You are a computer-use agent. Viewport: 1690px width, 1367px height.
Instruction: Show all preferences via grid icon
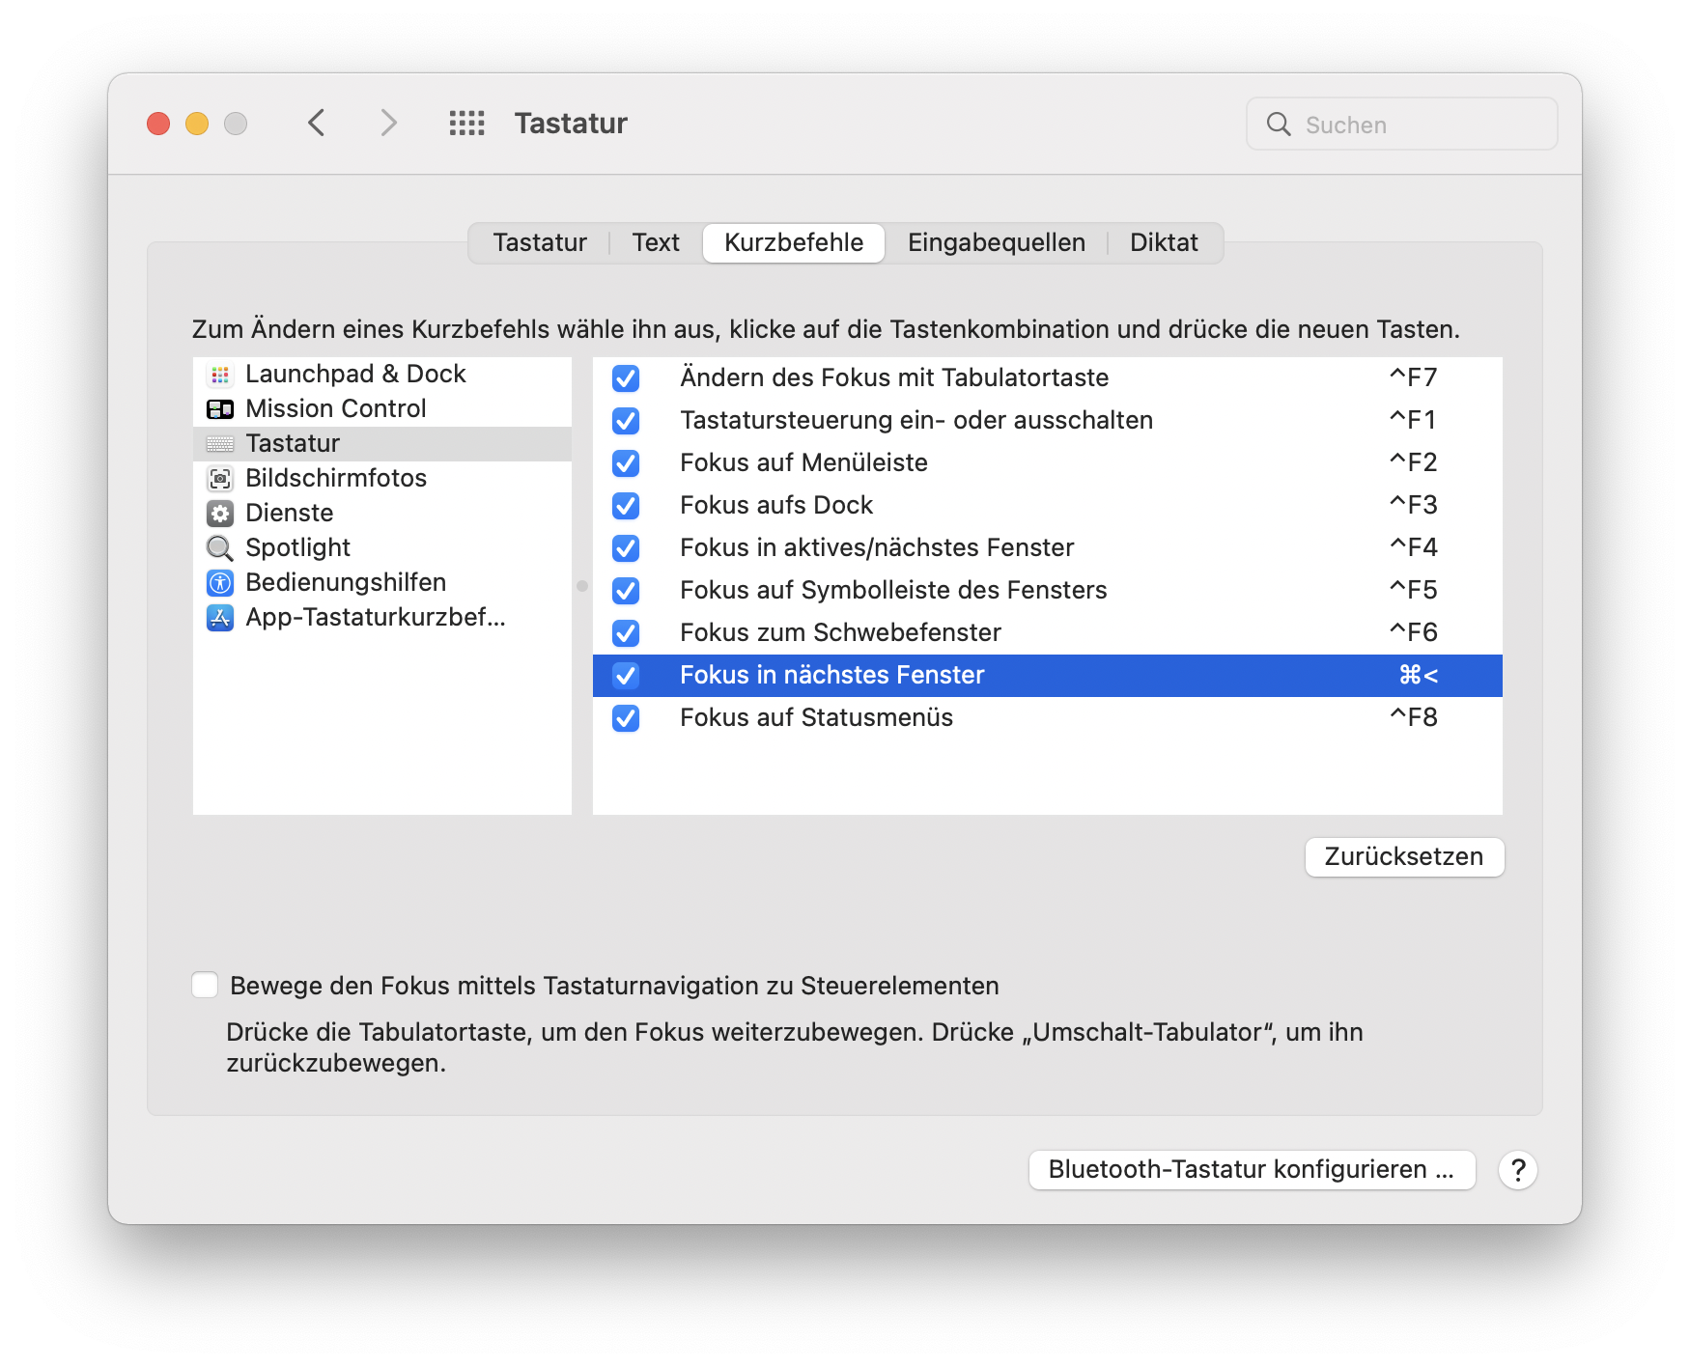point(467,124)
